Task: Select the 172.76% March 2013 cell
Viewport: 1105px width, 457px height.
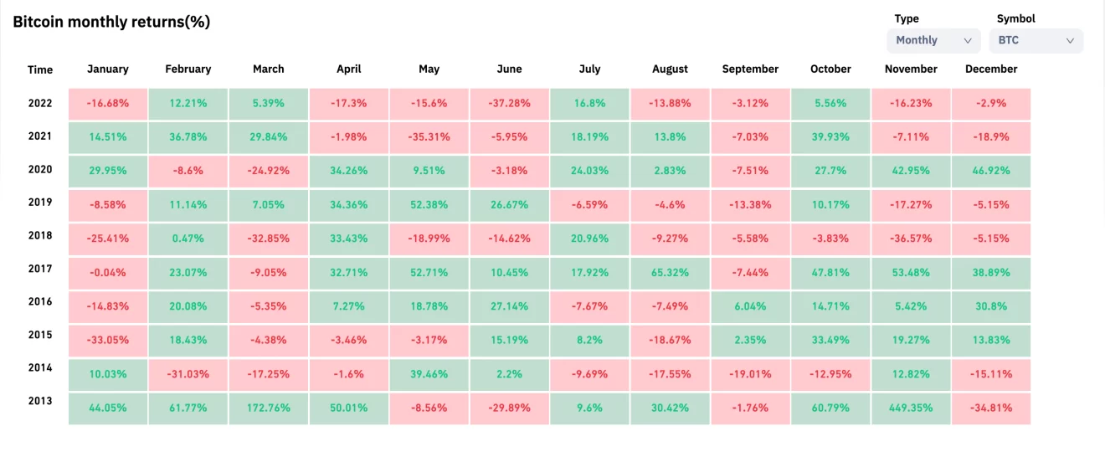Action: click(269, 408)
